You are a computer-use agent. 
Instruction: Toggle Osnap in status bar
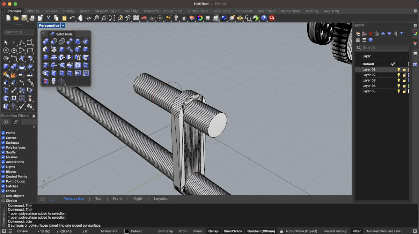point(213,231)
